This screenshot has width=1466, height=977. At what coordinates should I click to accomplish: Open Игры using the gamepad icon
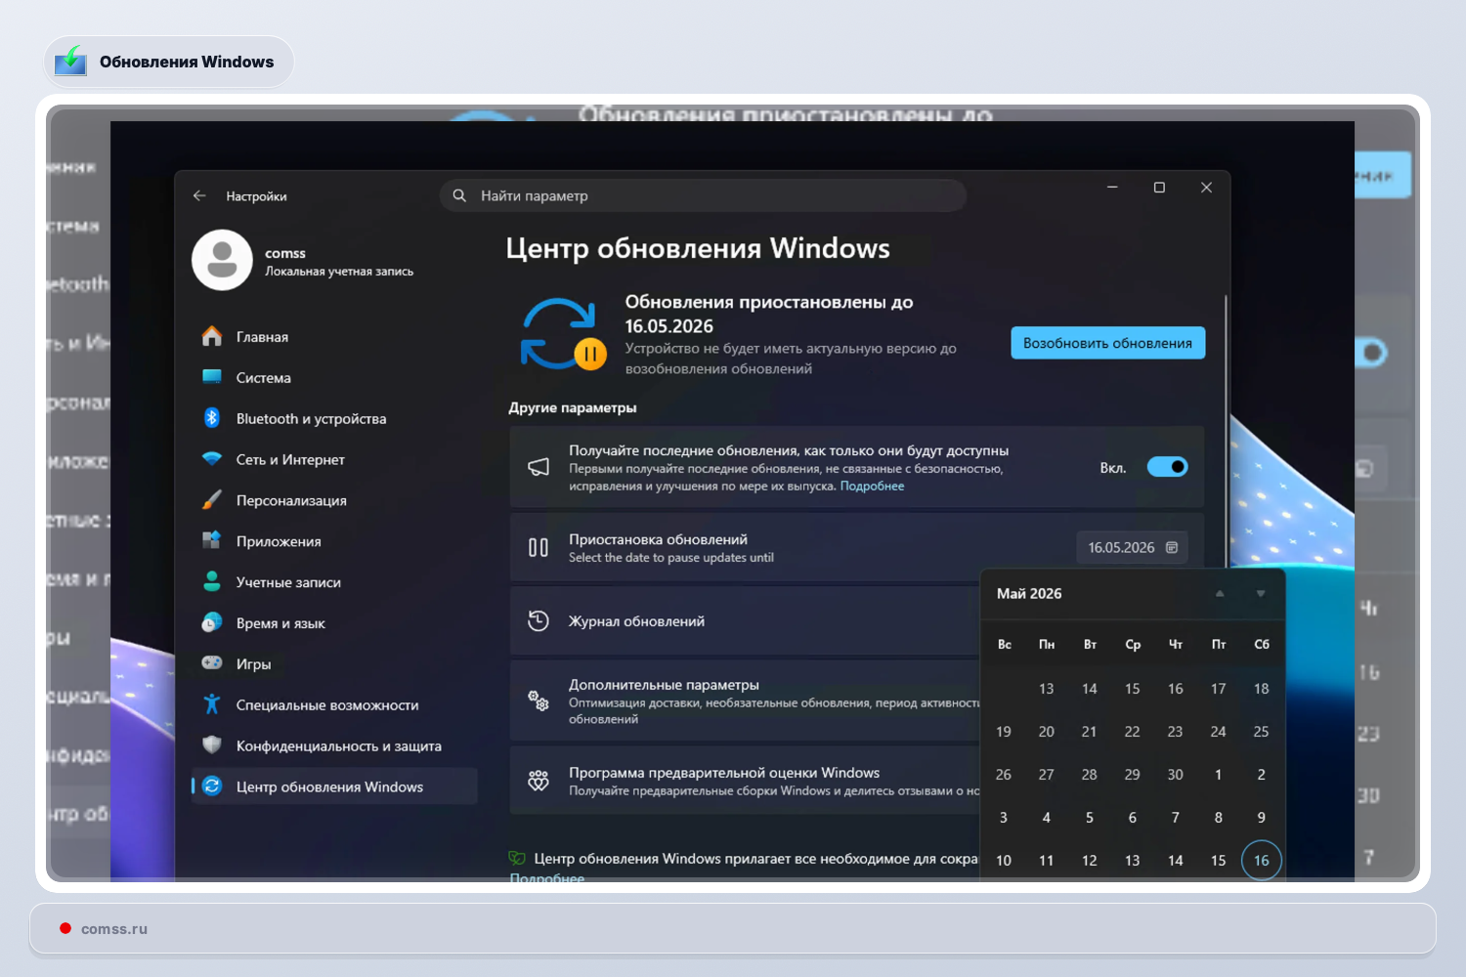coord(212,663)
